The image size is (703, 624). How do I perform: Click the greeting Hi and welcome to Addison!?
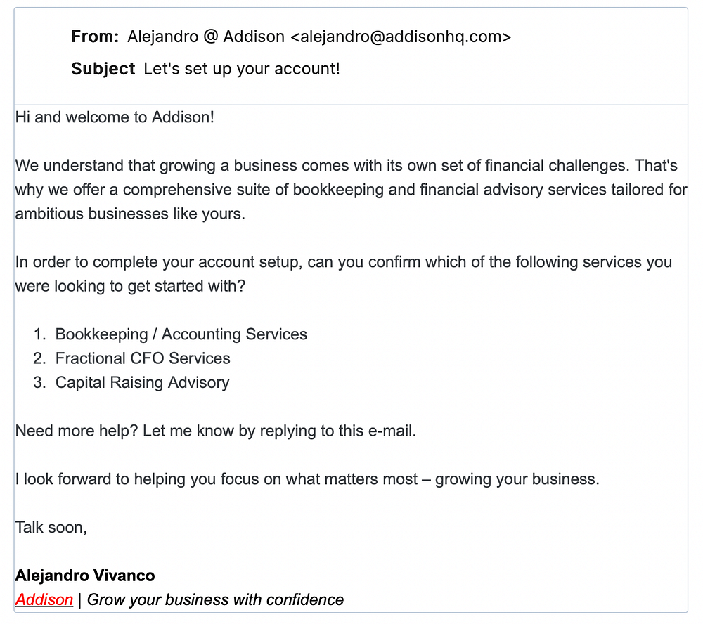pos(115,117)
